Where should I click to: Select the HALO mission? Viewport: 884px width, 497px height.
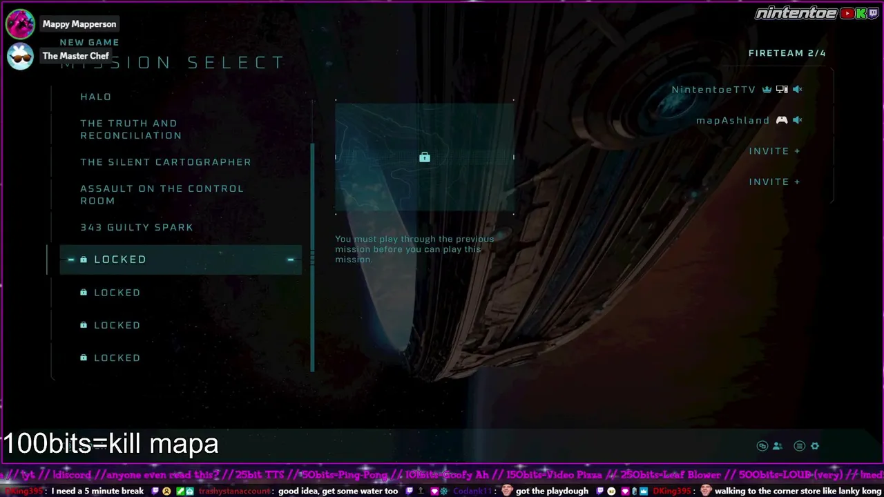(95, 97)
